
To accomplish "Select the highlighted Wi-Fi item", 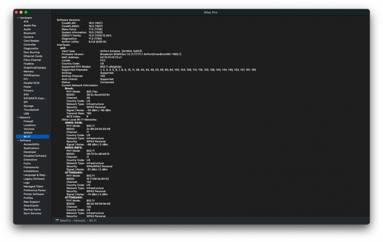I will click(33, 137).
